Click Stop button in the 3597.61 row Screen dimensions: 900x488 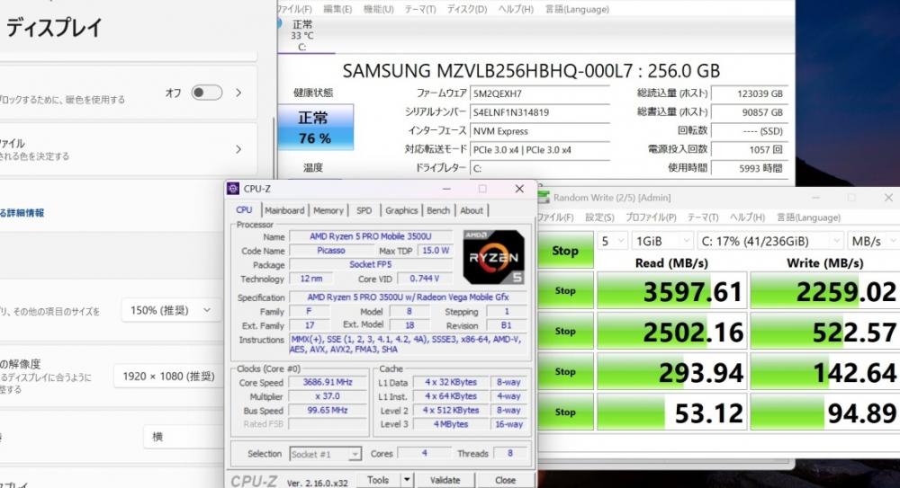point(565,291)
